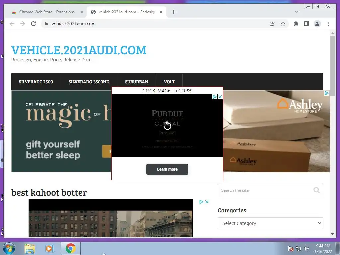This screenshot has width=340, height=255.
Task: Toggle the Chrome side panel icon
Action: [x=306, y=24]
